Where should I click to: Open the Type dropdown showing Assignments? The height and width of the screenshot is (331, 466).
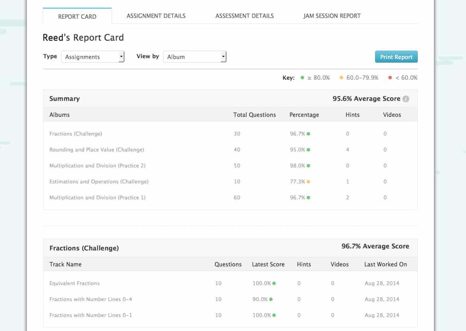click(92, 57)
